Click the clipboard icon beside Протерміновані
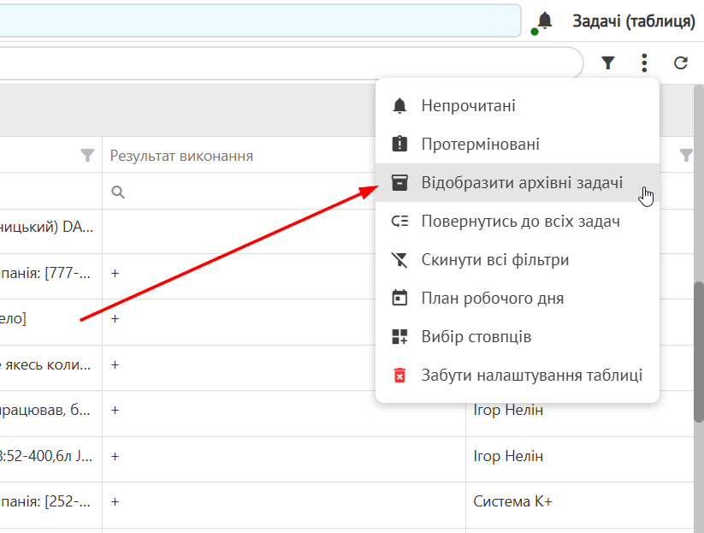 coord(399,144)
